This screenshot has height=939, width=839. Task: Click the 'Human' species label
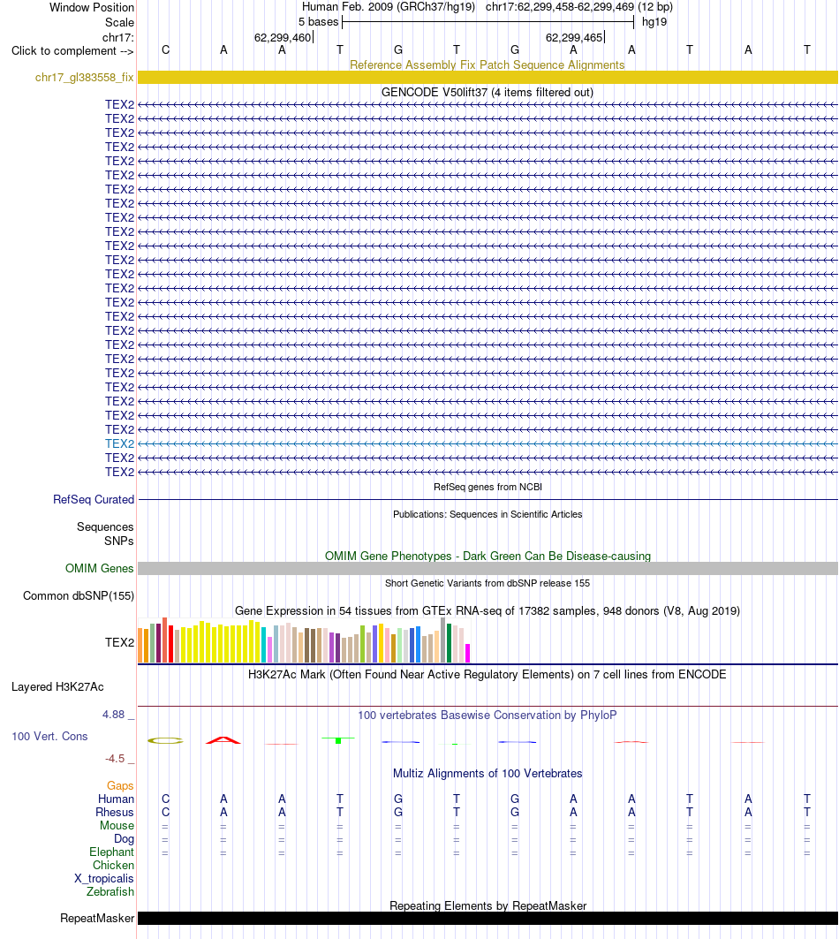tap(117, 799)
